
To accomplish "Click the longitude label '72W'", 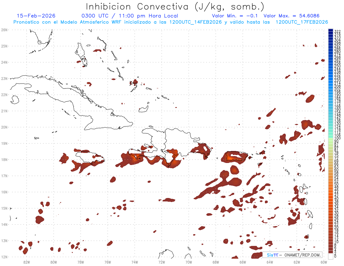I will click(162, 262).
